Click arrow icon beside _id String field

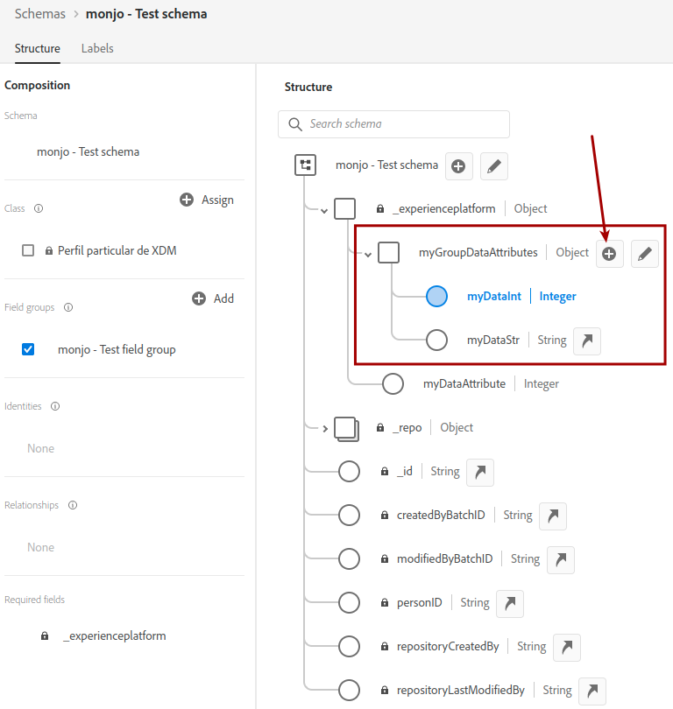[479, 473]
